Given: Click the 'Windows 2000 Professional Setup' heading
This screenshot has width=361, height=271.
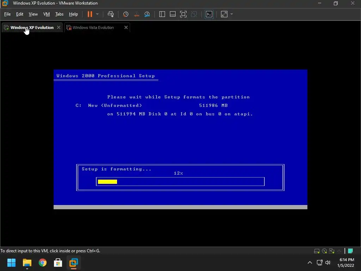Looking at the screenshot, I should click(106, 76).
